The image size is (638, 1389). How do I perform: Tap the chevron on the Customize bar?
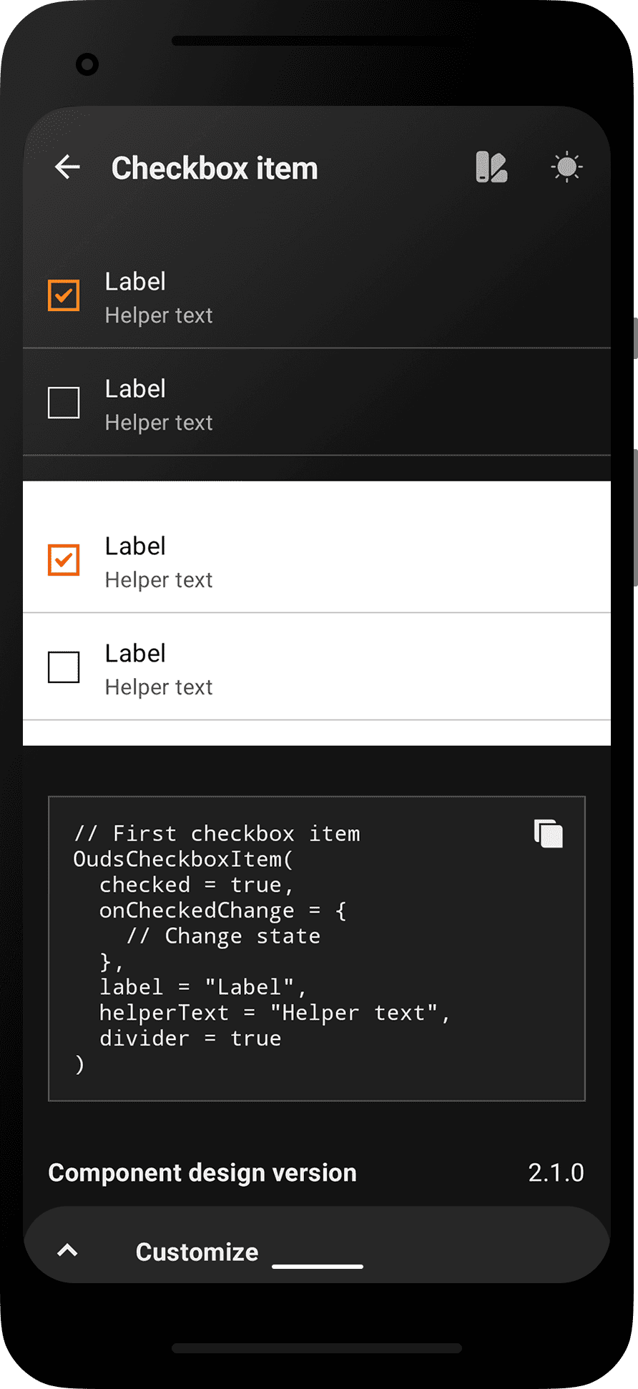(67, 1250)
